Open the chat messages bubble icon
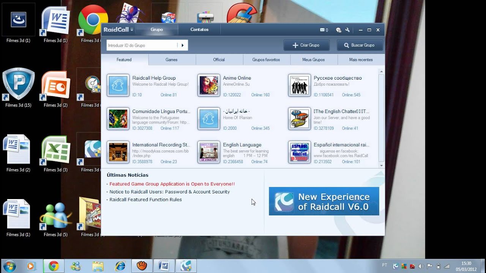The height and width of the screenshot is (273, 486). tap(339, 30)
